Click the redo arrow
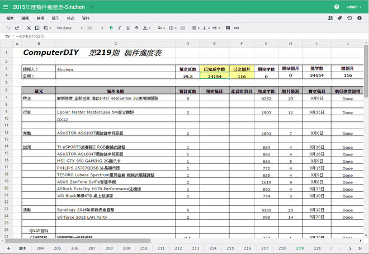 click(17, 28)
